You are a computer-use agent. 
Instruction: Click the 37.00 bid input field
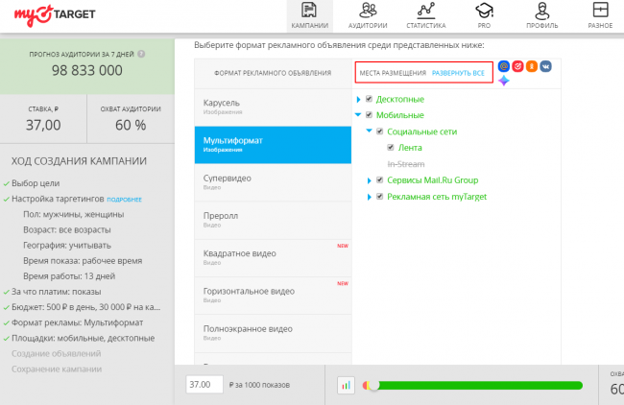(202, 384)
